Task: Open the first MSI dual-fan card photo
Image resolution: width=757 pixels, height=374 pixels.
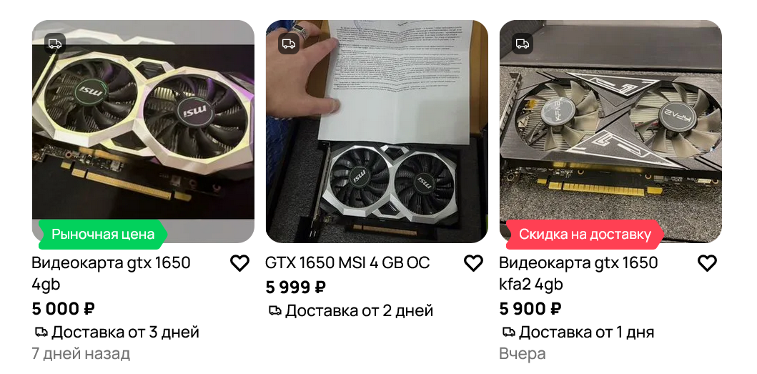Action: pos(143,132)
